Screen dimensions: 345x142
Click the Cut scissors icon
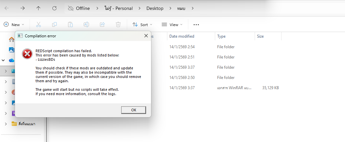[38, 24]
